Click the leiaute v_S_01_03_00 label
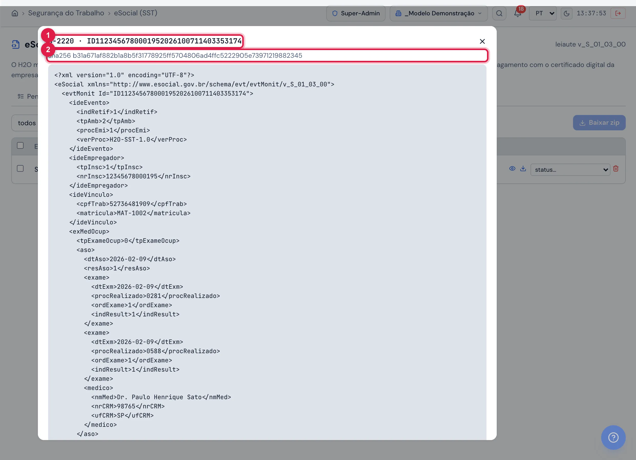636x460 pixels. click(590, 44)
